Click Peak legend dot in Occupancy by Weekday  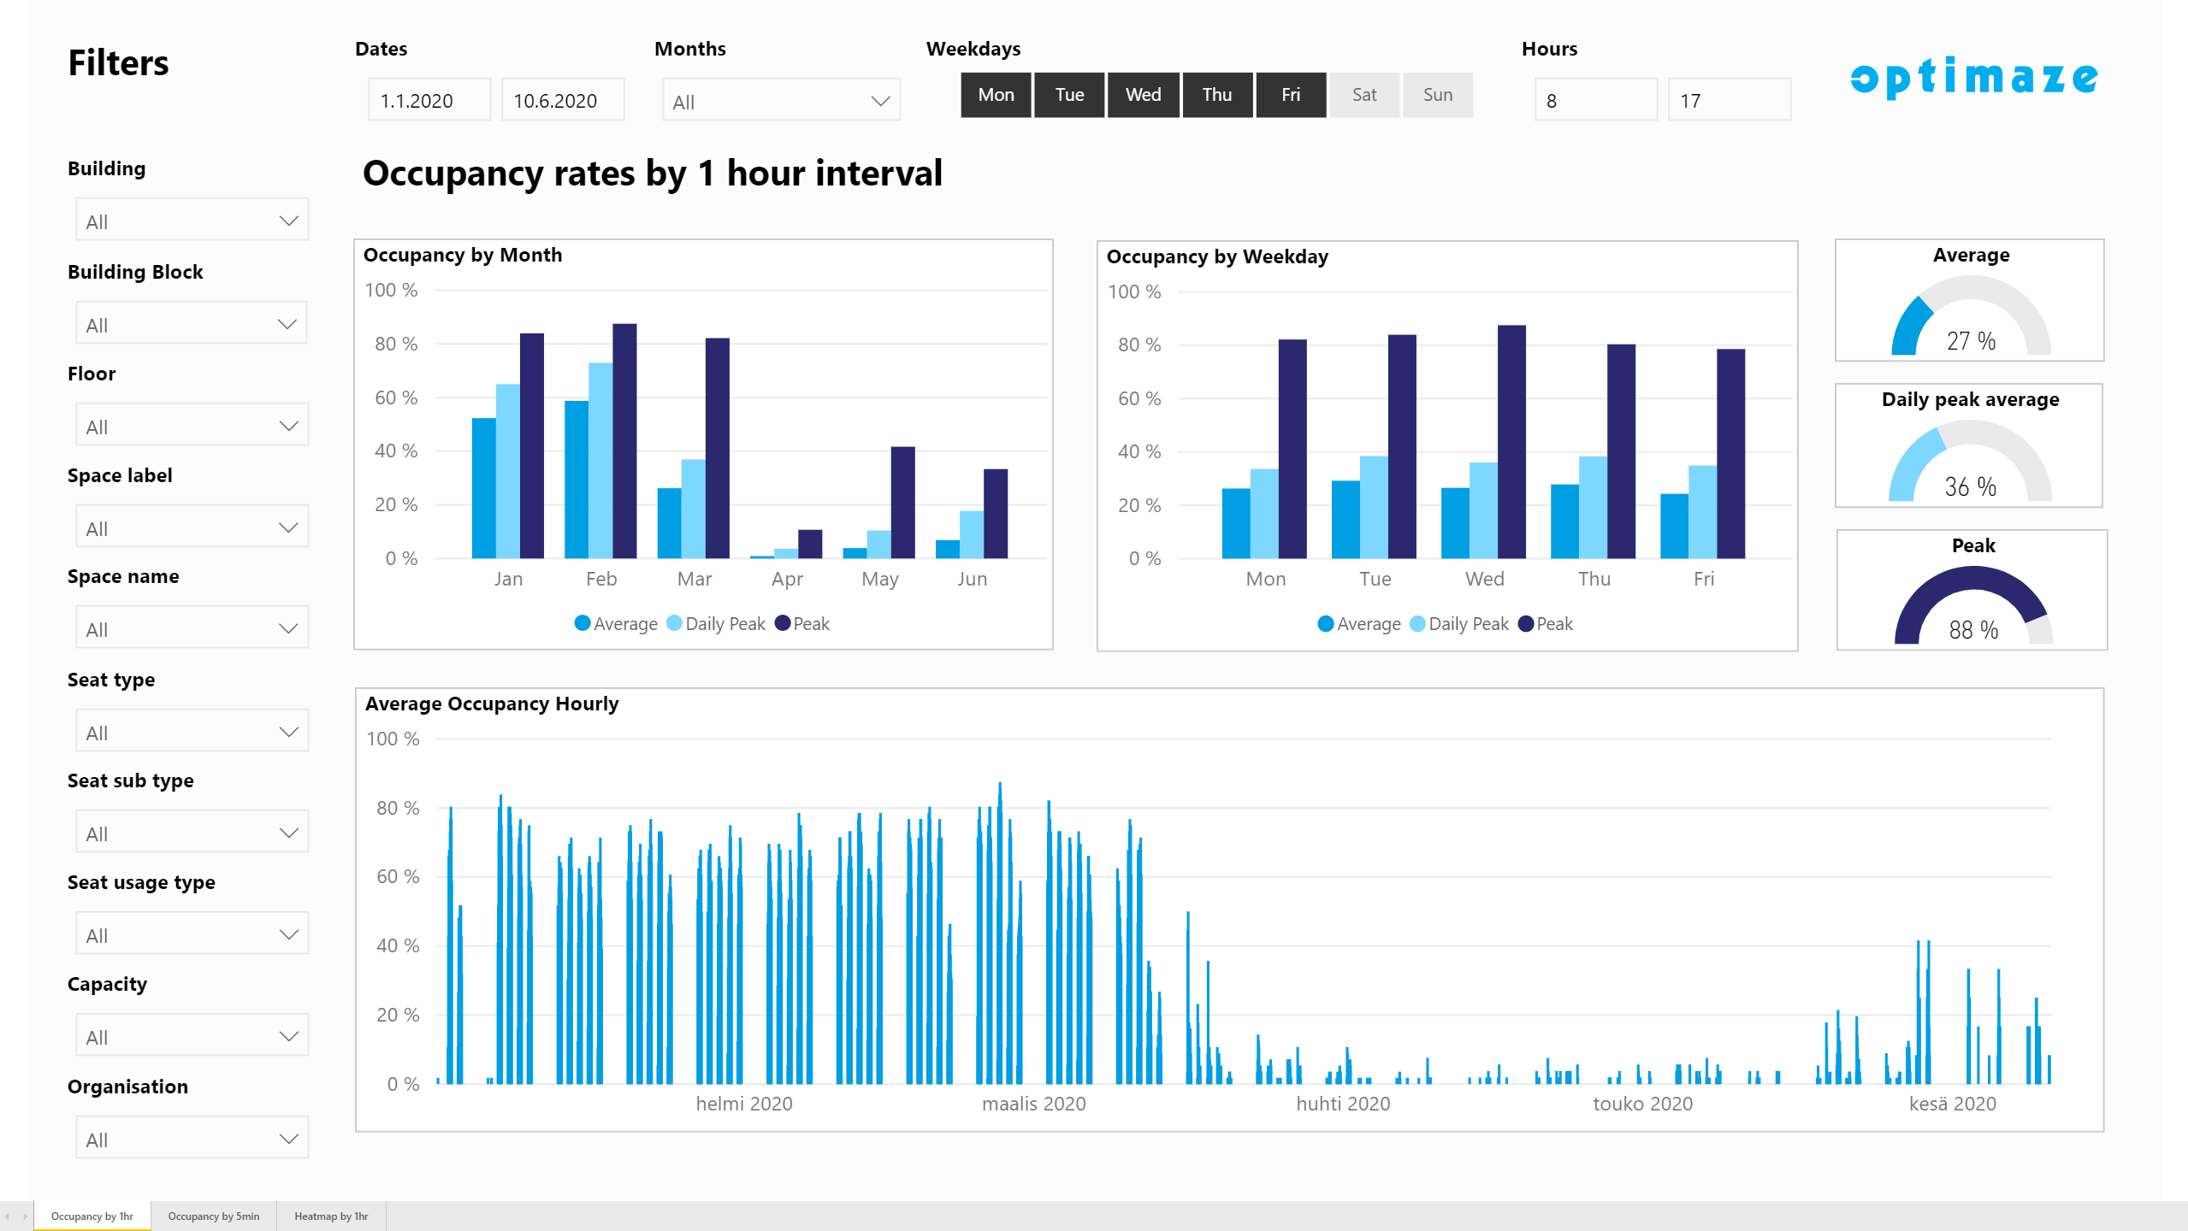pos(1525,624)
